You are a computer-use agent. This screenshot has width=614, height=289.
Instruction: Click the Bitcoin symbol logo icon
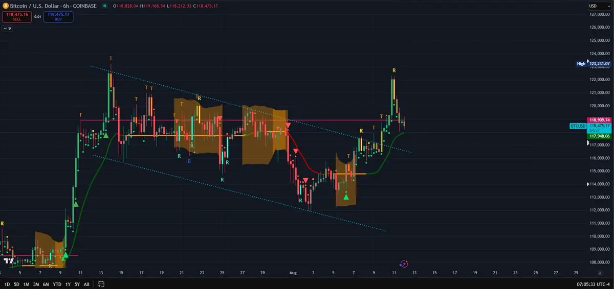[5, 6]
